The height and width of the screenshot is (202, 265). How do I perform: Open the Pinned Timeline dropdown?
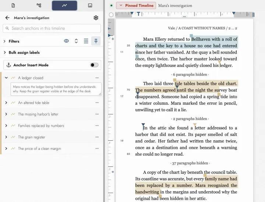point(136,6)
